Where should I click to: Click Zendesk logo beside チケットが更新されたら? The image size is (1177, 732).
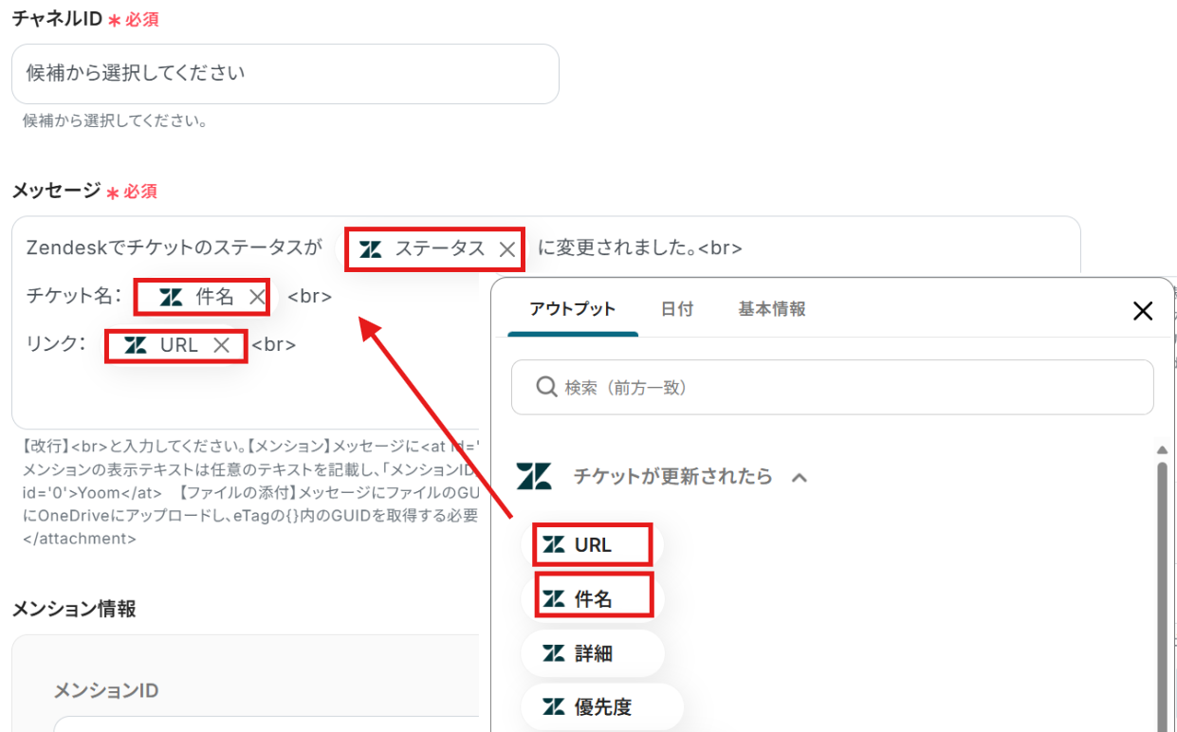click(534, 476)
